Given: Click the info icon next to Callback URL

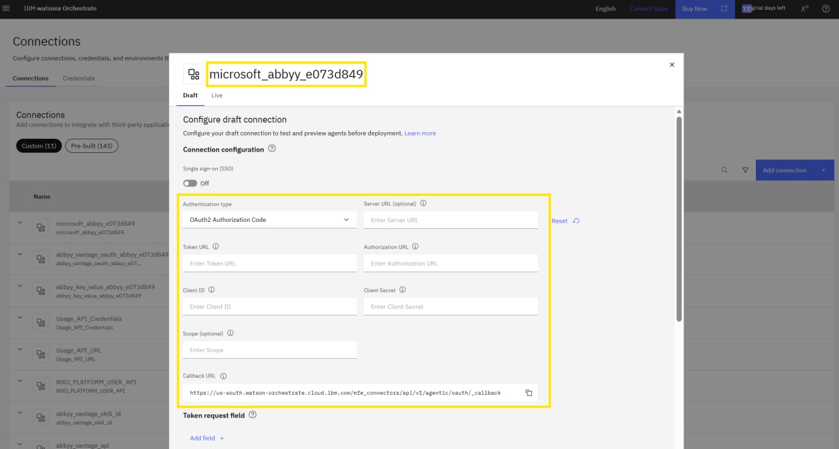Looking at the screenshot, I should click(223, 376).
